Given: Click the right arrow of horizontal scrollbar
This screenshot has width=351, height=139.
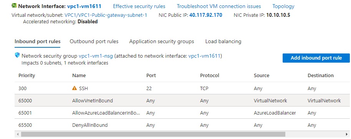Looking at the screenshot, I should [347, 134].
